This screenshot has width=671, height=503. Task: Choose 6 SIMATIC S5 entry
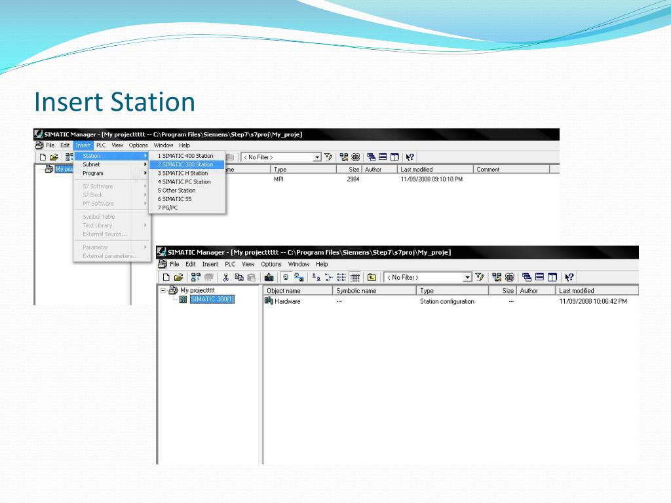tap(187, 199)
